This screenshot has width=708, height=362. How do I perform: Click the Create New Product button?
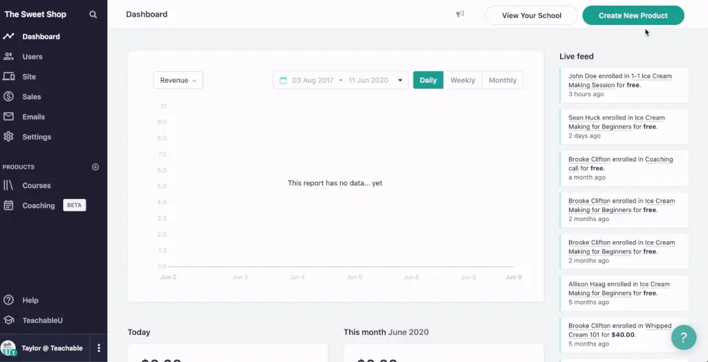[x=633, y=15]
